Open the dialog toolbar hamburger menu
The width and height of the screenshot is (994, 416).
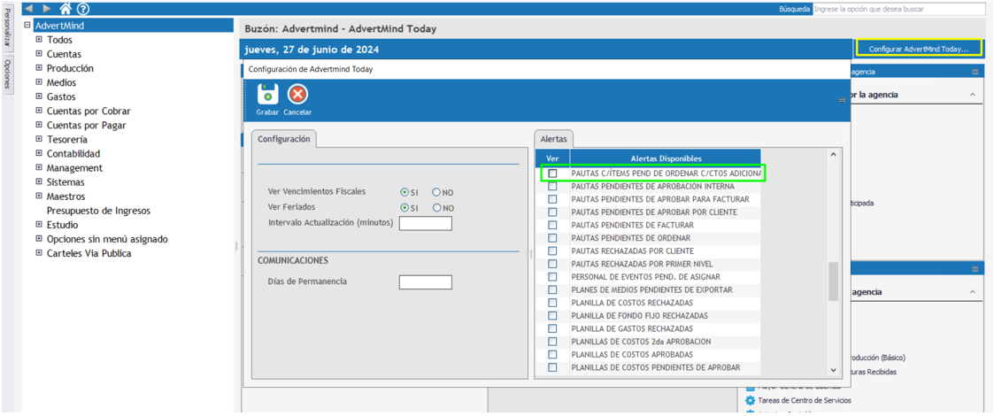842,100
